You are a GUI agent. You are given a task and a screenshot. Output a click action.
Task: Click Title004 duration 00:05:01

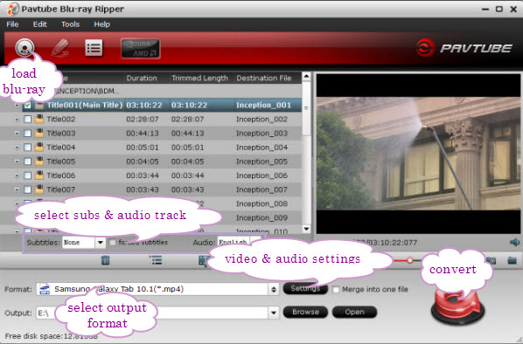143,148
